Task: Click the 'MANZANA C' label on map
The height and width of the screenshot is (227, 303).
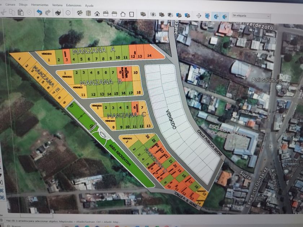Action: click(127, 115)
